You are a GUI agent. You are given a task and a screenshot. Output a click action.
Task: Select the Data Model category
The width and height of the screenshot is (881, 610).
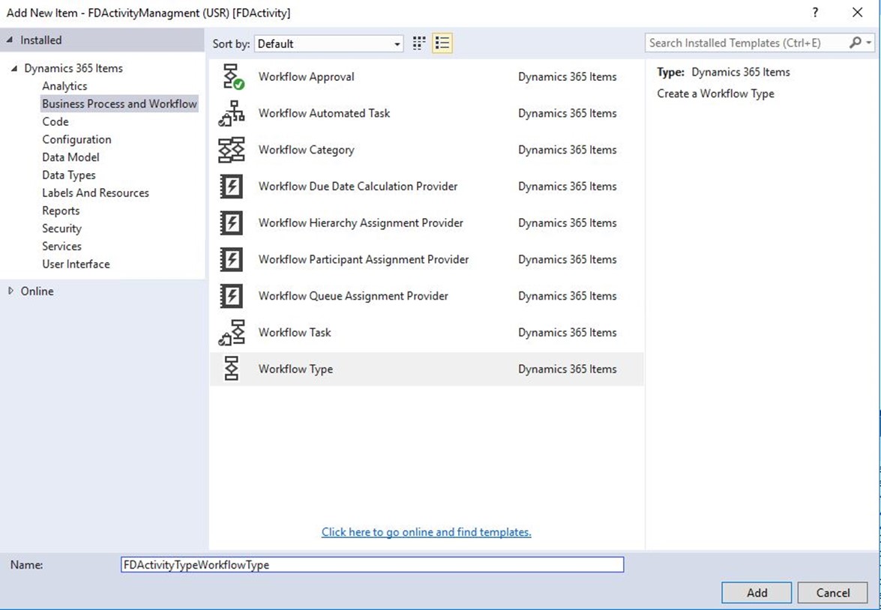tap(70, 157)
